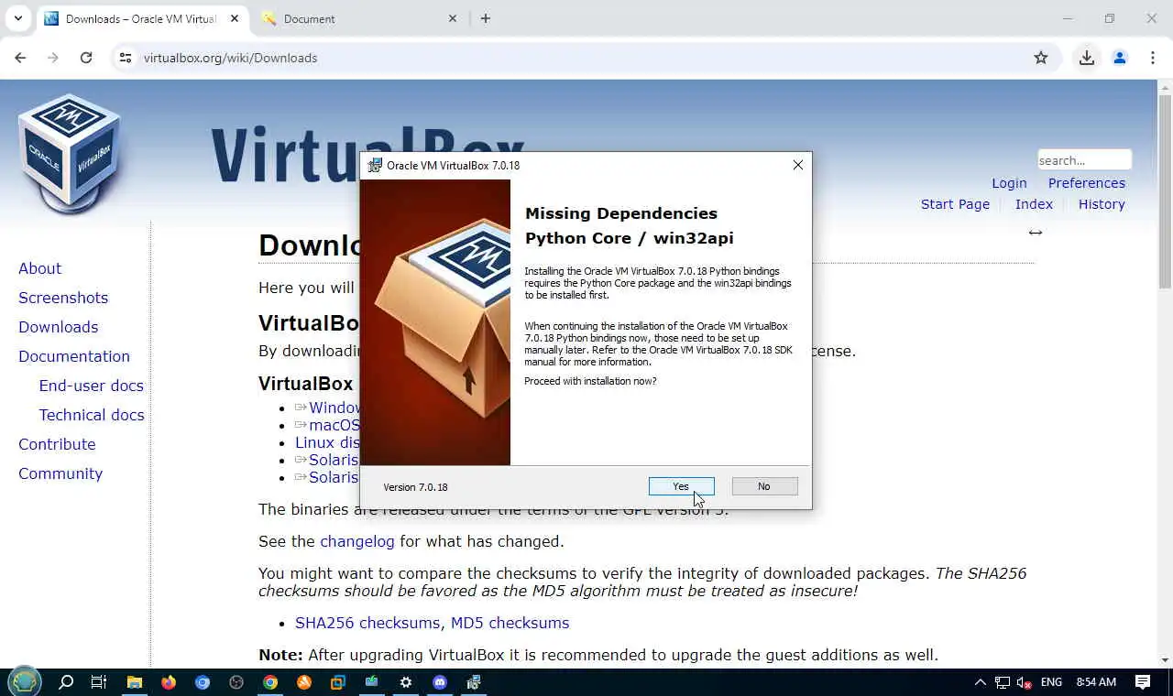Open the network tray icon

coord(1003,682)
